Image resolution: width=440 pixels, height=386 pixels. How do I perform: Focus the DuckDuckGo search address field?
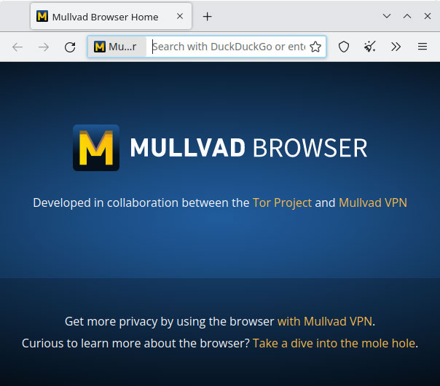coord(227,47)
